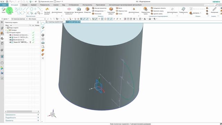This screenshot has width=222, height=125.
Task: Click the Draft (Уклон) command
Action: click(x=119, y=14)
